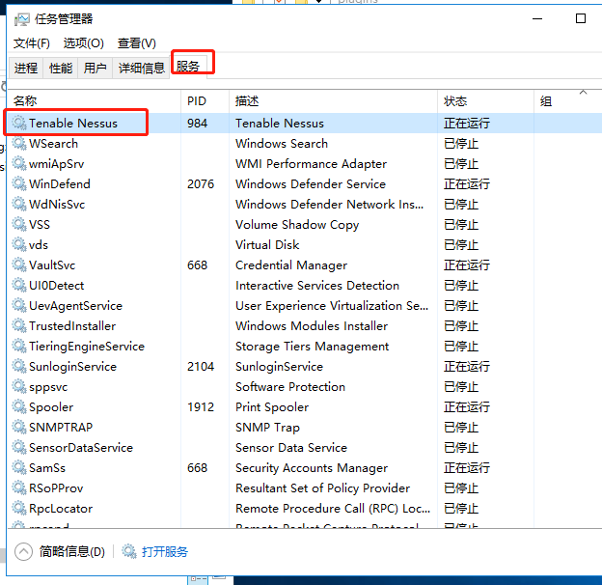Click the Storage Tiers Management description
This screenshot has height=585, width=602.
[312, 347]
